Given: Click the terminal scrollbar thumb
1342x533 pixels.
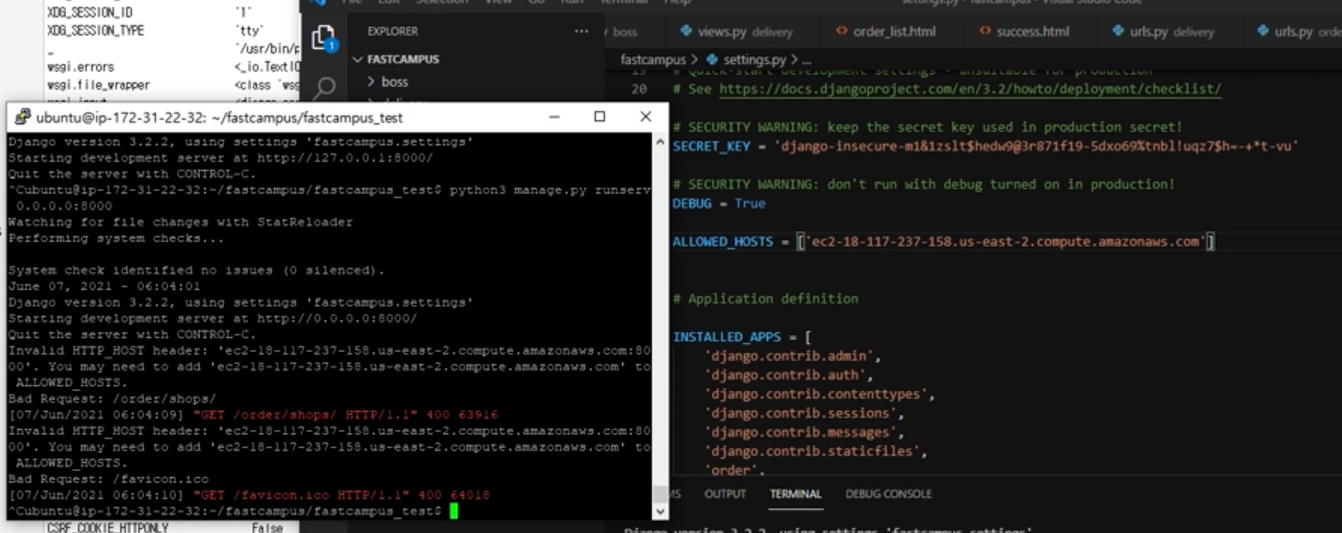Looking at the screenshot, I should point(660,493).
